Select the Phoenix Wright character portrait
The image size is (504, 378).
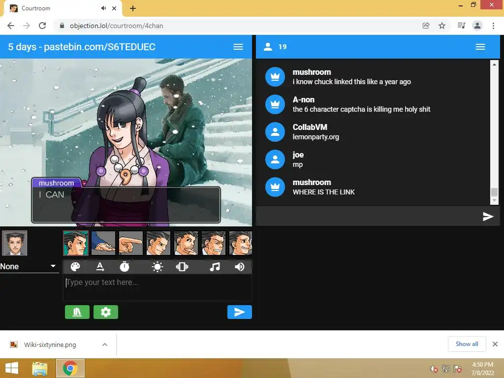(x=14, y=243)
